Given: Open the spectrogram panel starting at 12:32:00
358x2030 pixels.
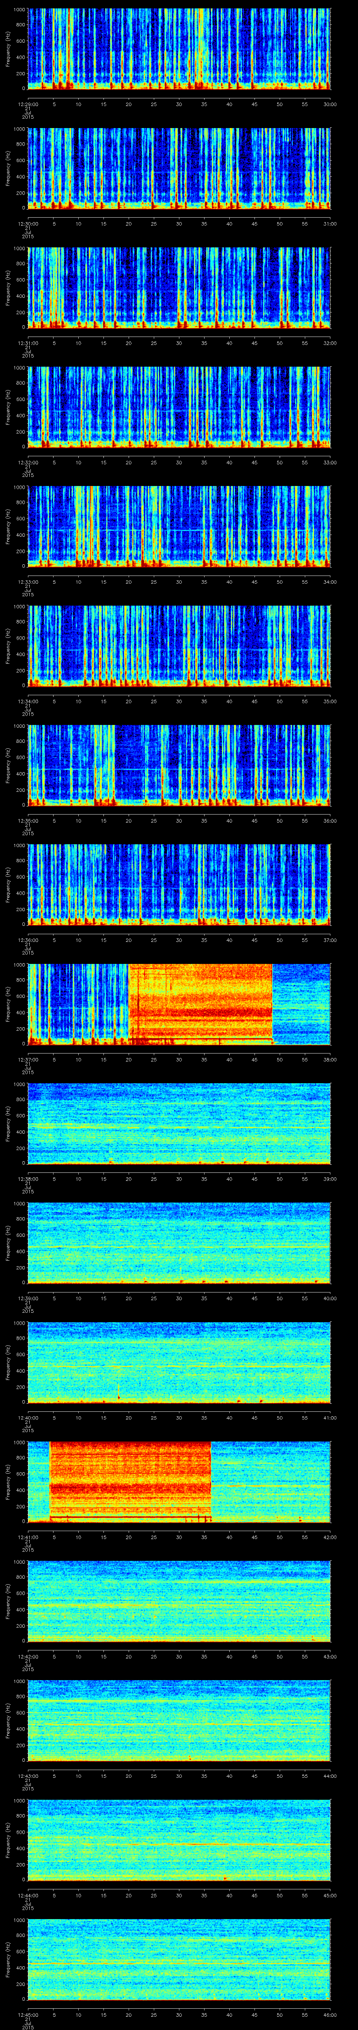Looking at the screenshot, I should point(179,407).
